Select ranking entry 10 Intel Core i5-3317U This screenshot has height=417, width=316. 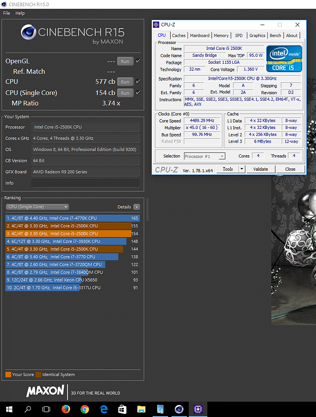(x=72, y=288)
